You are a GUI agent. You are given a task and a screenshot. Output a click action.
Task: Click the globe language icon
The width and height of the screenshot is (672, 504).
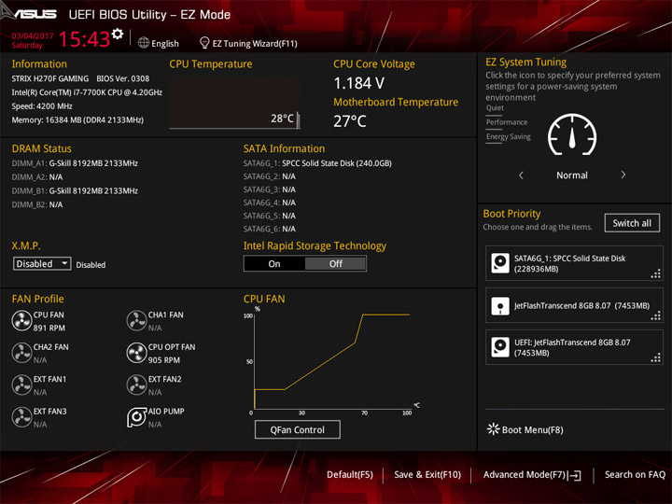(144, 43)
